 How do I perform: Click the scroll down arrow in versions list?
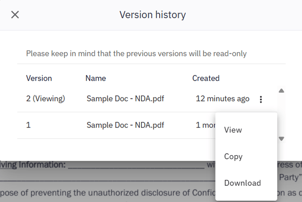(x=282, y=139)
